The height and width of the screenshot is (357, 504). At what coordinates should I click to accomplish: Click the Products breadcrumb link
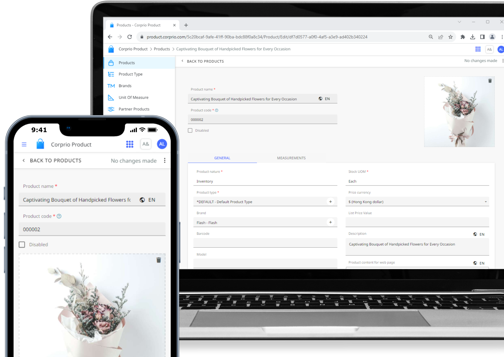click(x=162, y=49)
